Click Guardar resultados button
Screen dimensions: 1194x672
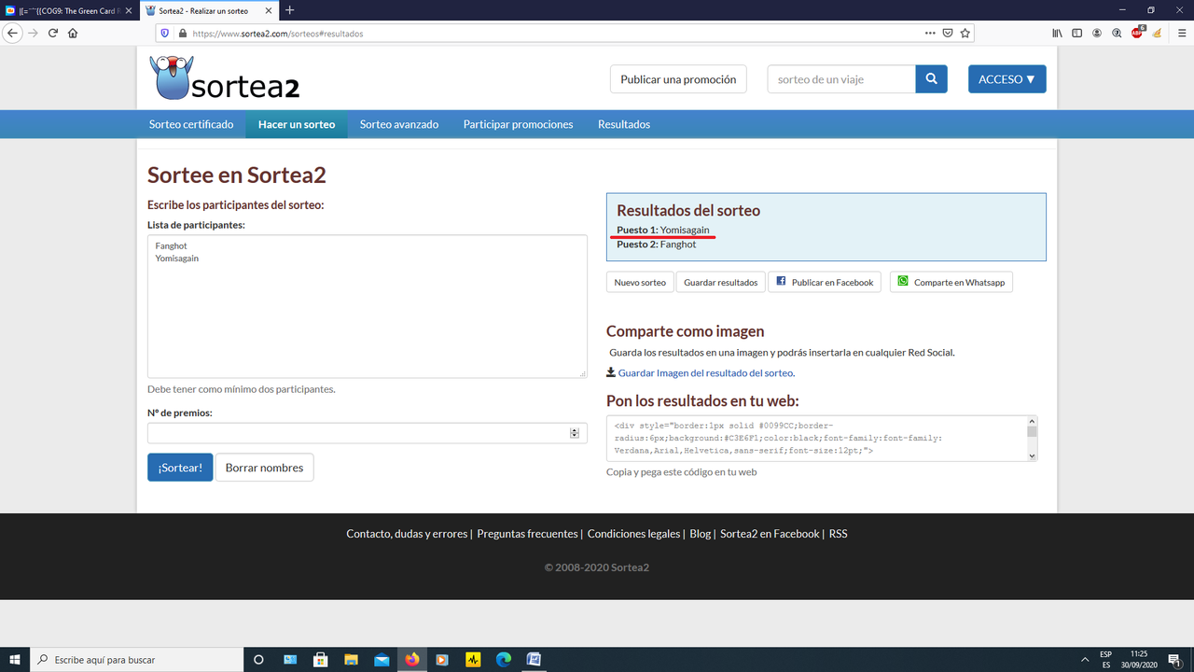pyautogui.click(x=720, y=282)
